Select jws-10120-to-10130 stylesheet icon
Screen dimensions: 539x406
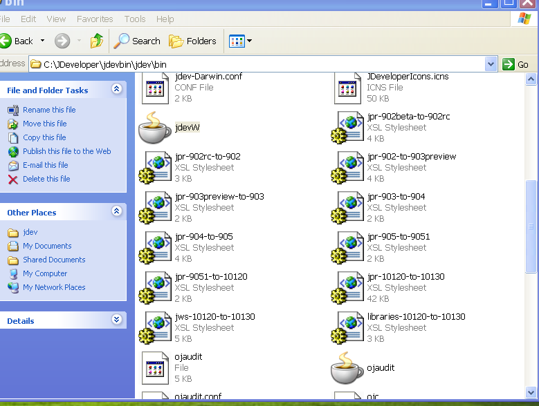pyautogui.click(x=155, y=328)
